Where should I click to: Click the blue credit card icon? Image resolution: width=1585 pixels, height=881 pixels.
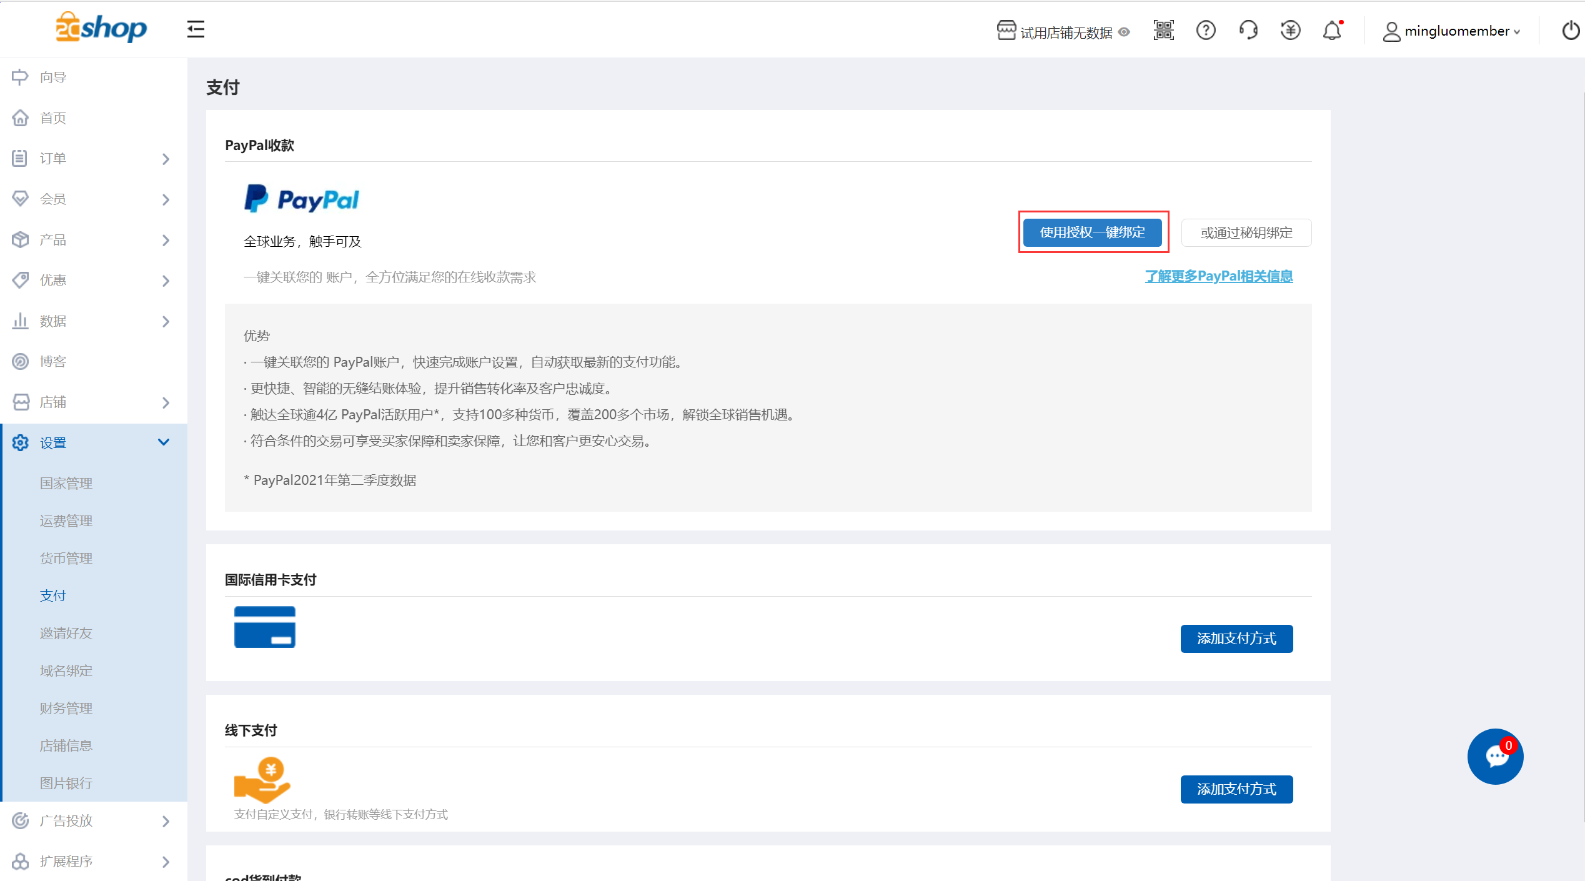coord(264,627)
